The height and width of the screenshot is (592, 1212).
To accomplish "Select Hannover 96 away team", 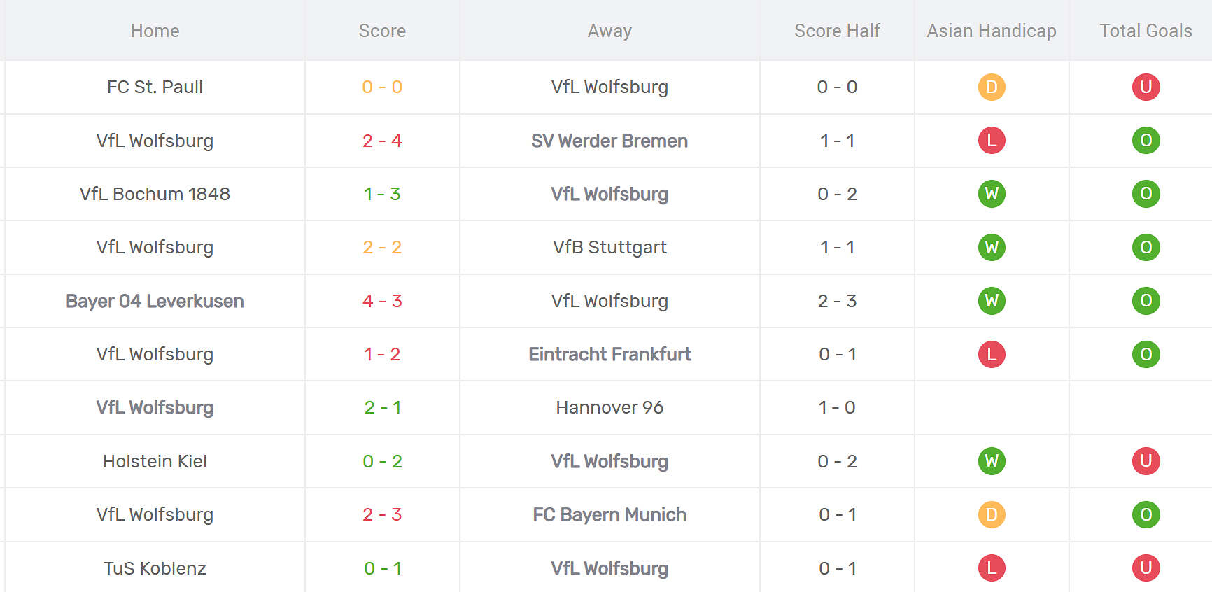I will (609, 407).
